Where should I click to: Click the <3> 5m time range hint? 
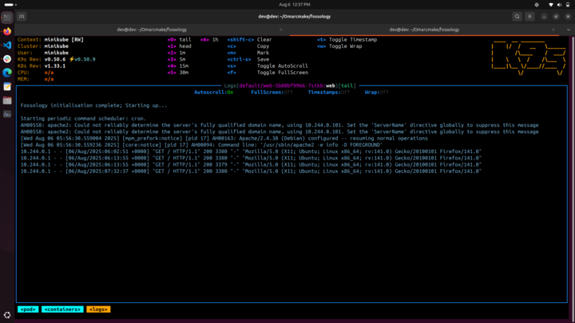[176, 59]
